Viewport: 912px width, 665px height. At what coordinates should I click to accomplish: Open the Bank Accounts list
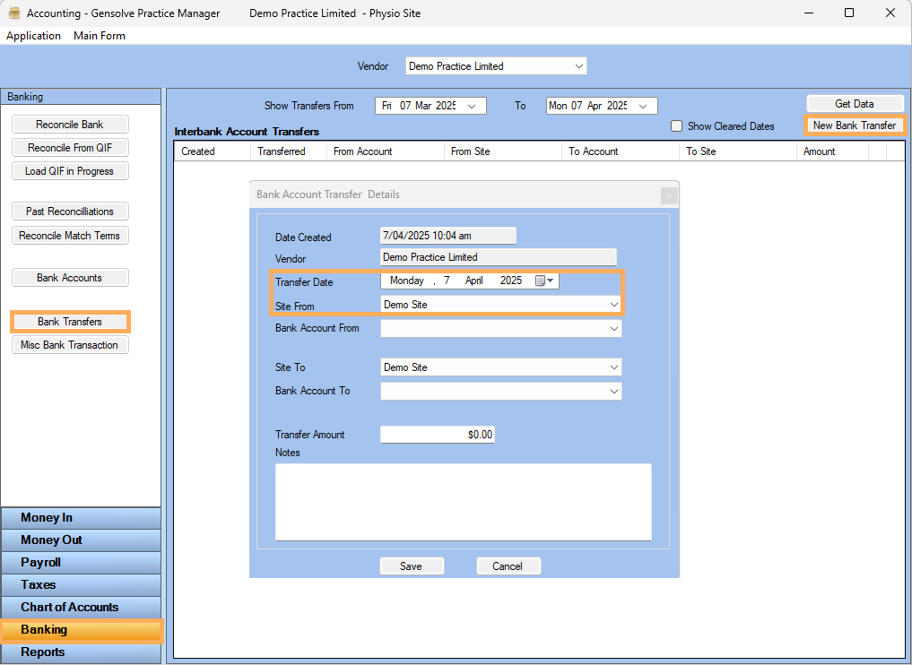pos(70,278)
